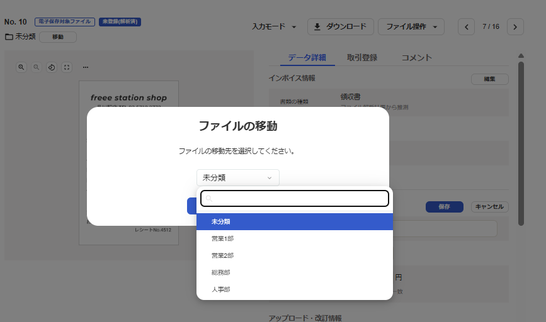Click the folder search input field

[x=295, y=198]
